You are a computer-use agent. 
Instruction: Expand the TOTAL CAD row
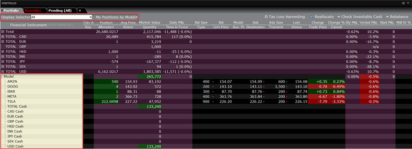pyautogui.click(x=3, y=37)
